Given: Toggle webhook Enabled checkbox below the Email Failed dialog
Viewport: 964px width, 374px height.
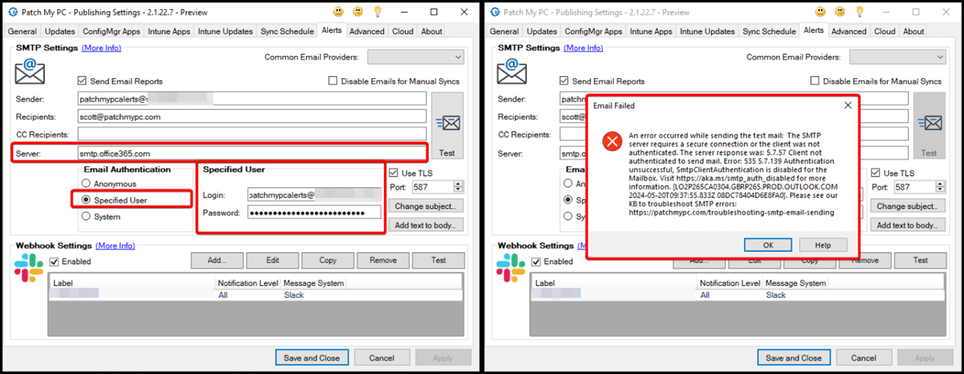Looking at the screenshot, I should pyautogui.click(x=536, y=262).
